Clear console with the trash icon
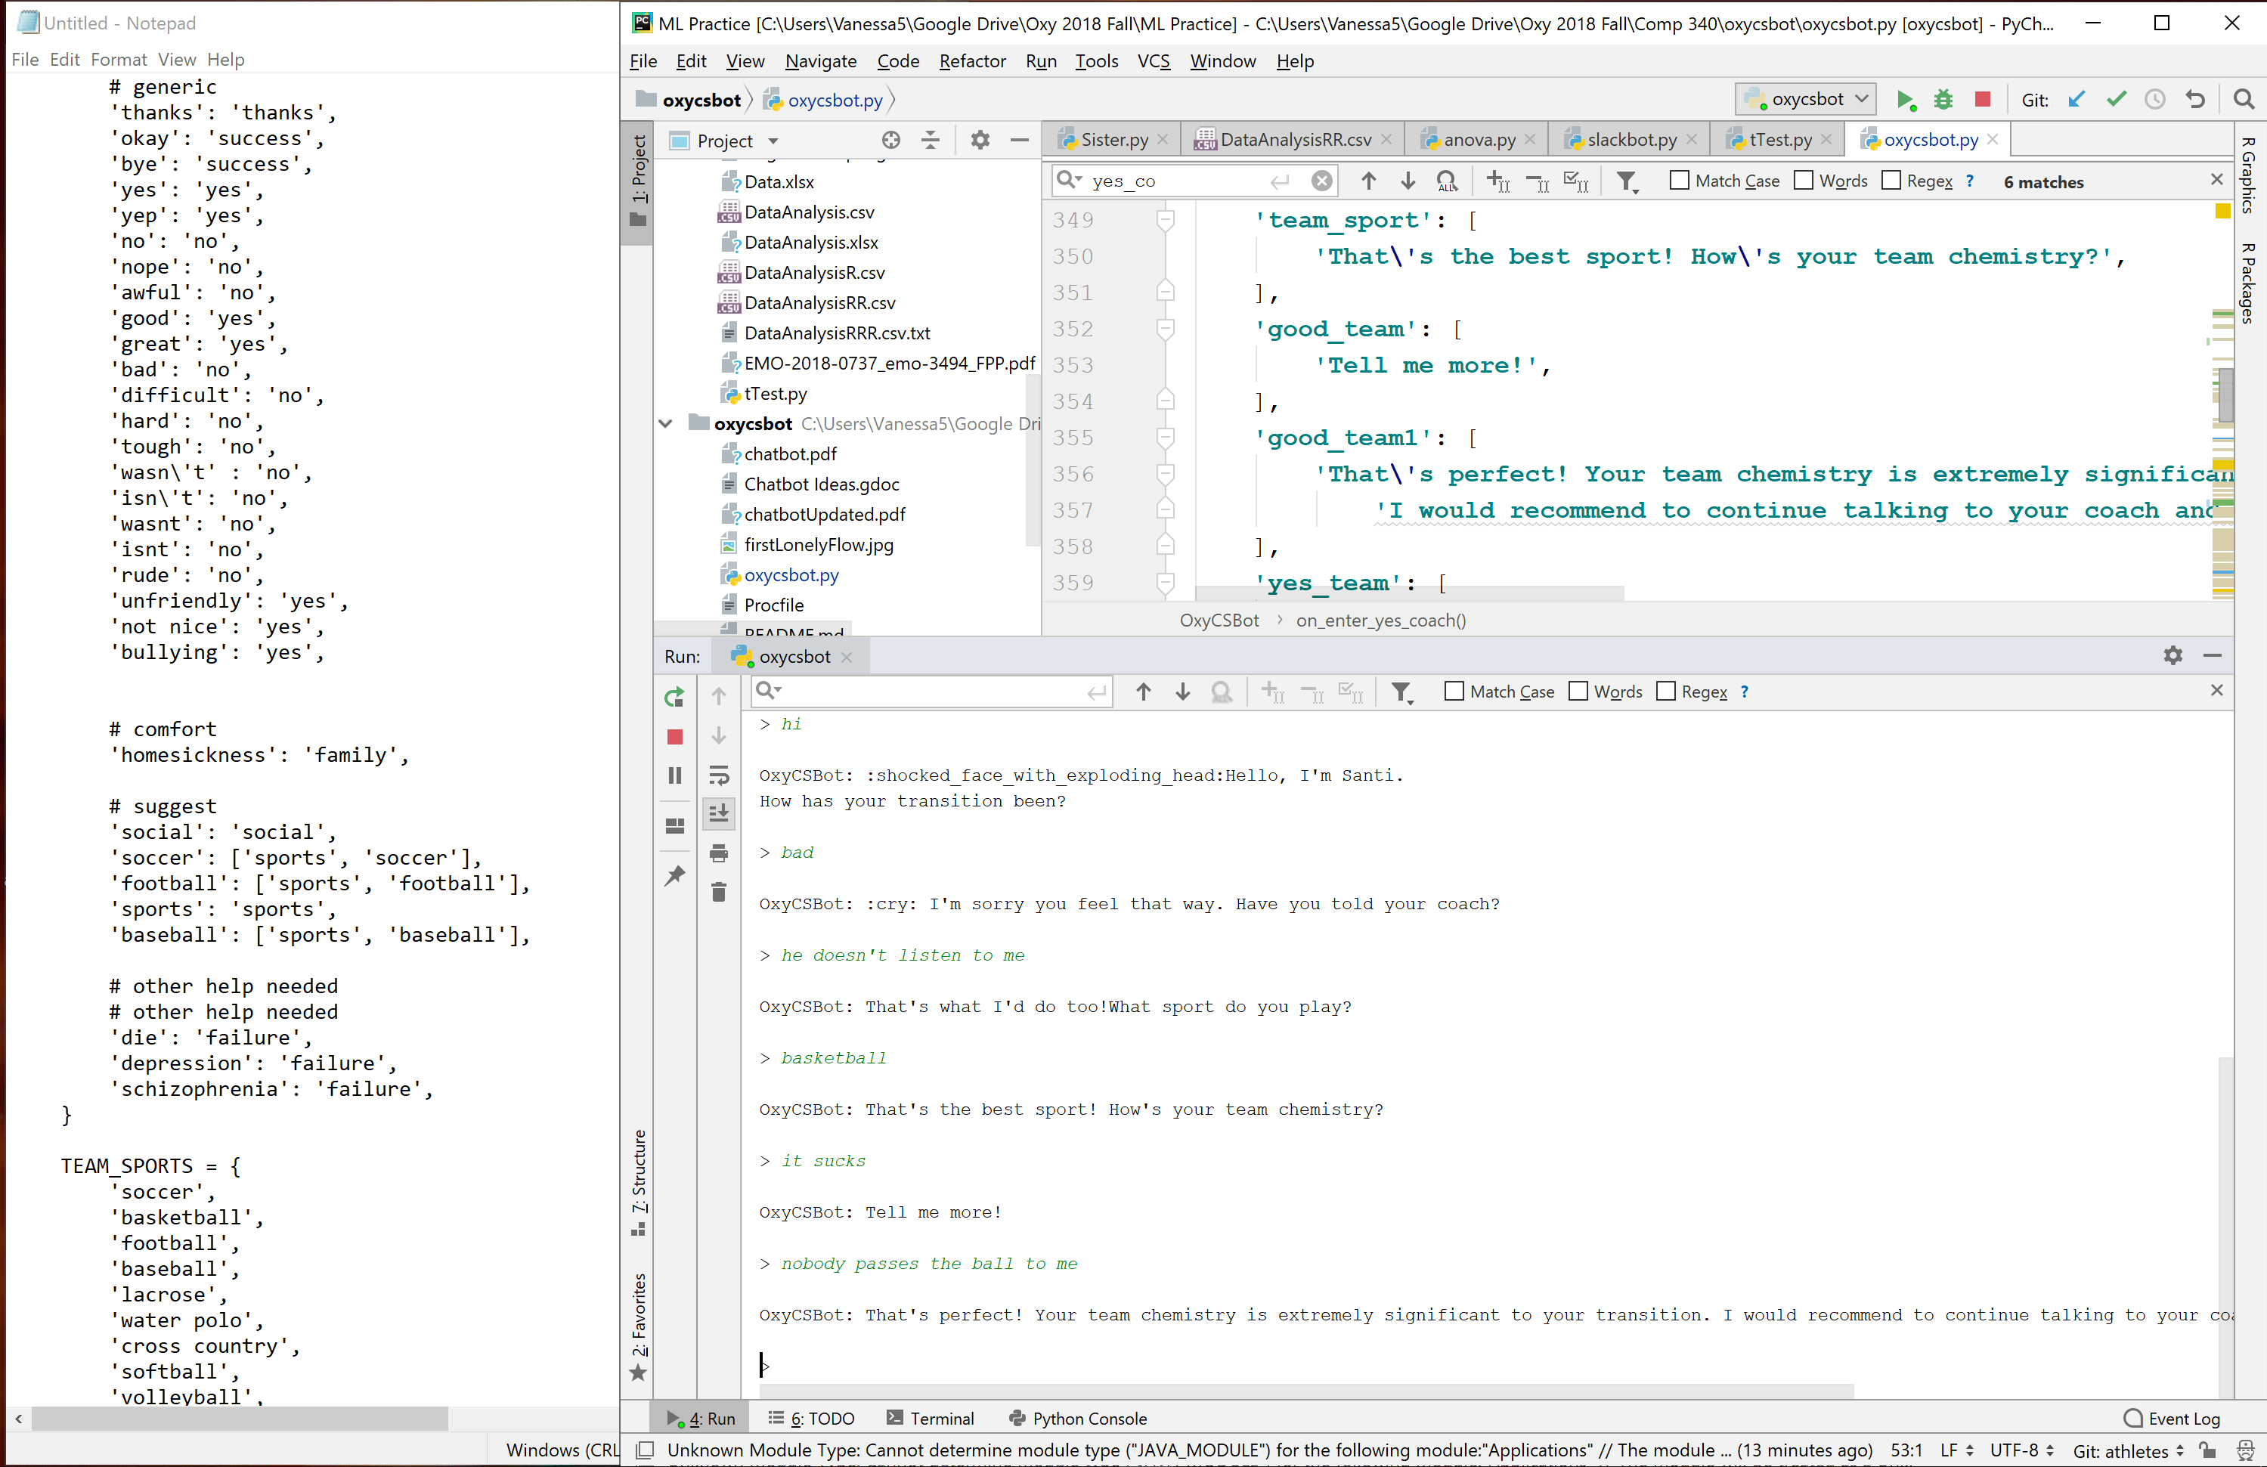This screenshot has width=2267, height=1467. [719, 893]
